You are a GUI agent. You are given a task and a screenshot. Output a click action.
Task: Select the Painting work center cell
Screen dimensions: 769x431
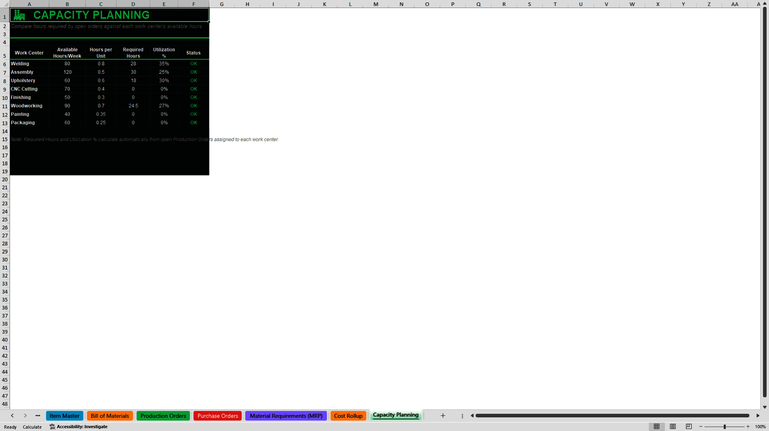[x=29, y=114]
